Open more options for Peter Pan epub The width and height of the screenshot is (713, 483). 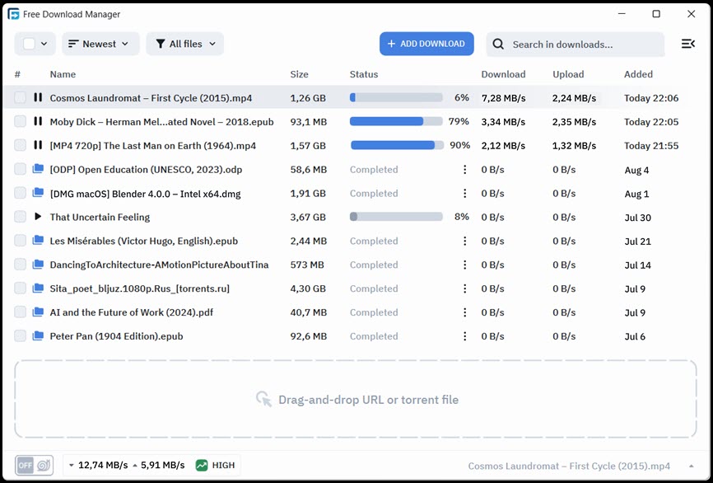click(464, 336)
